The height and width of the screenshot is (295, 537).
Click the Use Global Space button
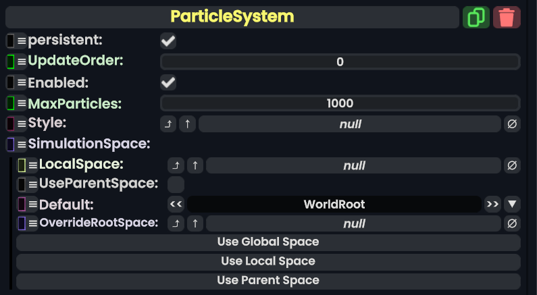[x=268, y=242]
